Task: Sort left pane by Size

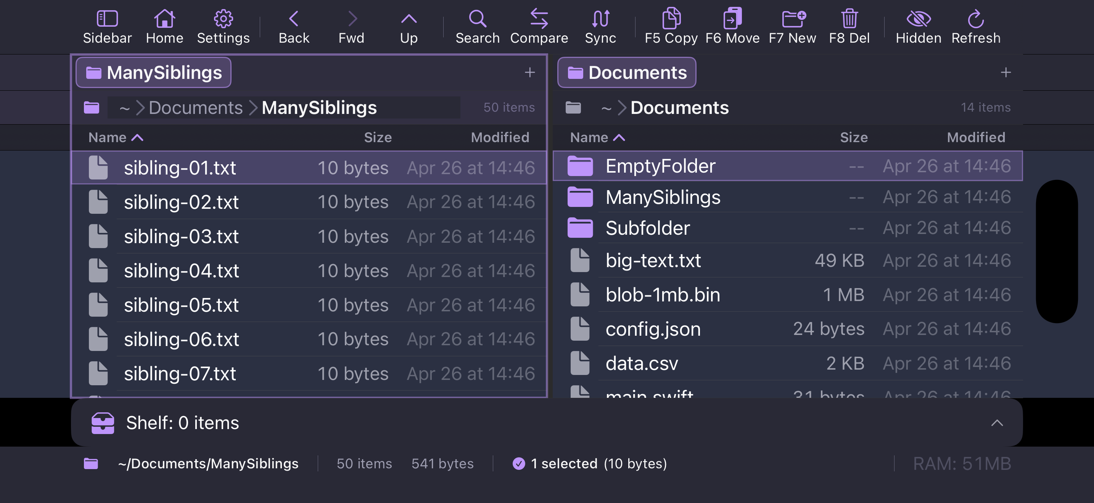Action: [378, 138]
